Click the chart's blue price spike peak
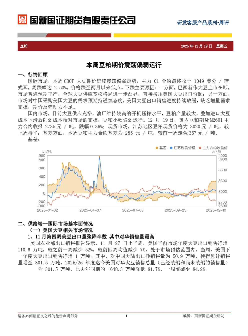This screenshot has width=248, height=336. [99, 157]
